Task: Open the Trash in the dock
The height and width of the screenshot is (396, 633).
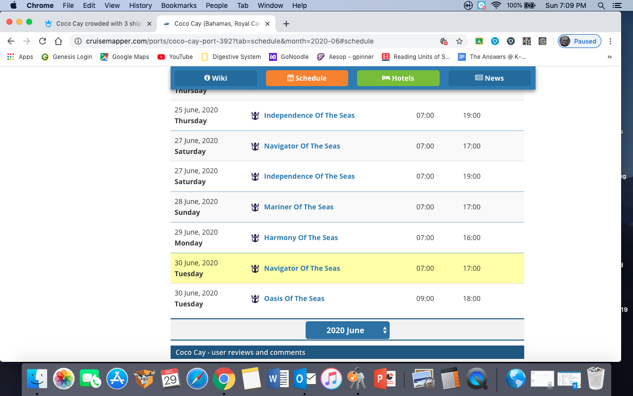Action: pos(596,380)
